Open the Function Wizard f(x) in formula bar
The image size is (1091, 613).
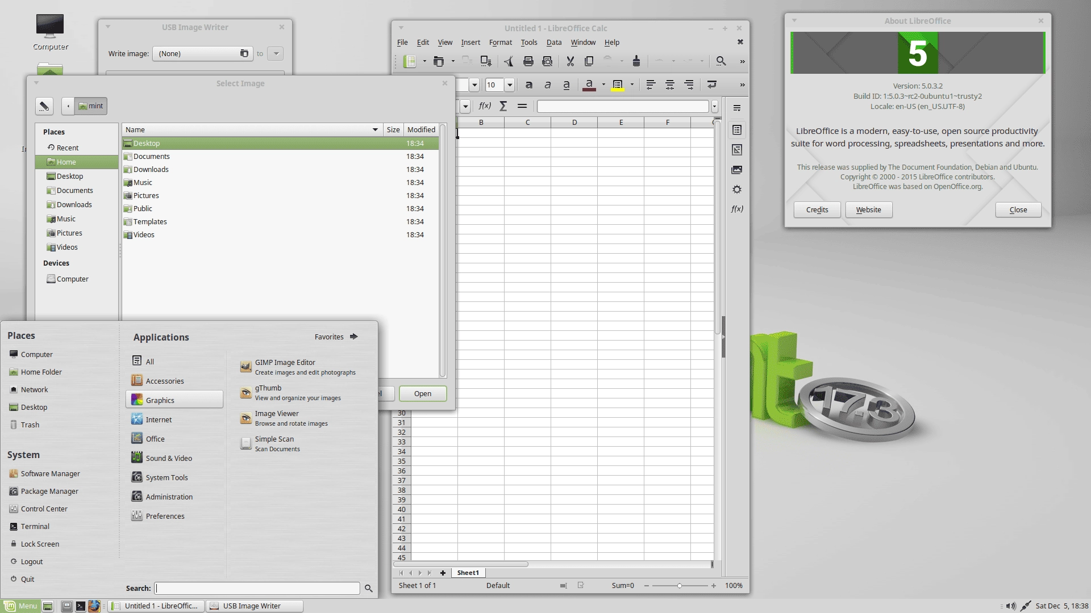[485, 106]
